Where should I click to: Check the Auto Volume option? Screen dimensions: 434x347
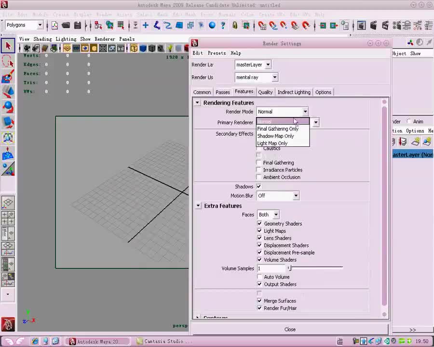tap(259, 277)
